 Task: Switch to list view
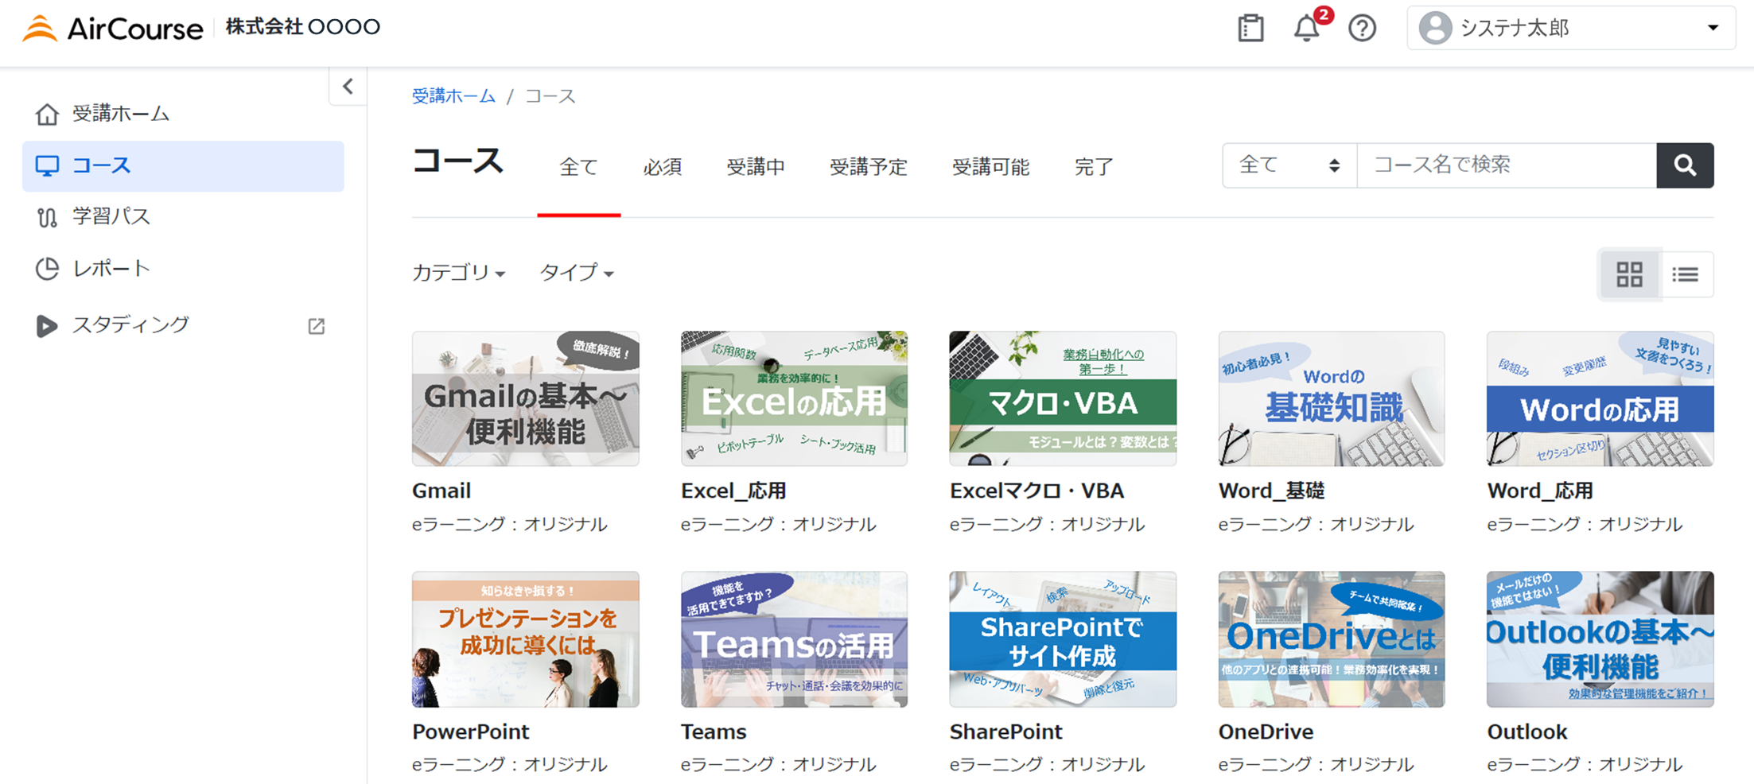[x=1686, y=274]
